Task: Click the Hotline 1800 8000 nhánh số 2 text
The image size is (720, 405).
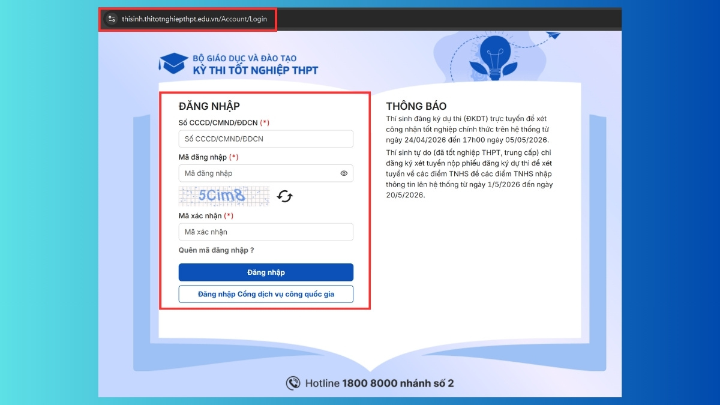Action: [x=379, y=383]
